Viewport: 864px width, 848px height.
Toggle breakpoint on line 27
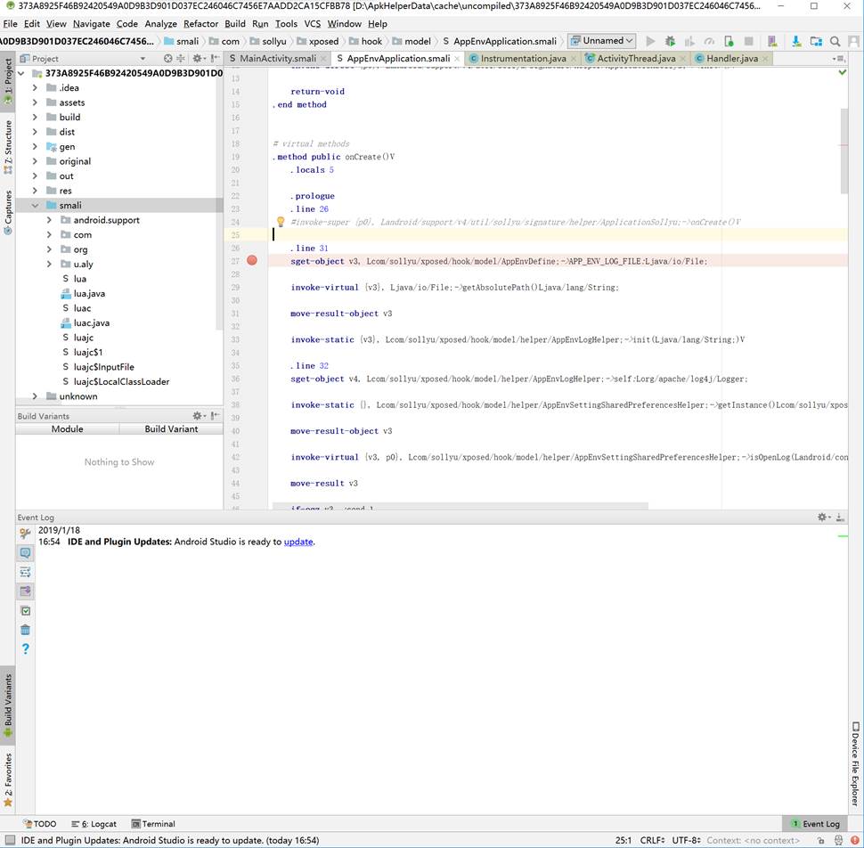(x=252, y=261)
